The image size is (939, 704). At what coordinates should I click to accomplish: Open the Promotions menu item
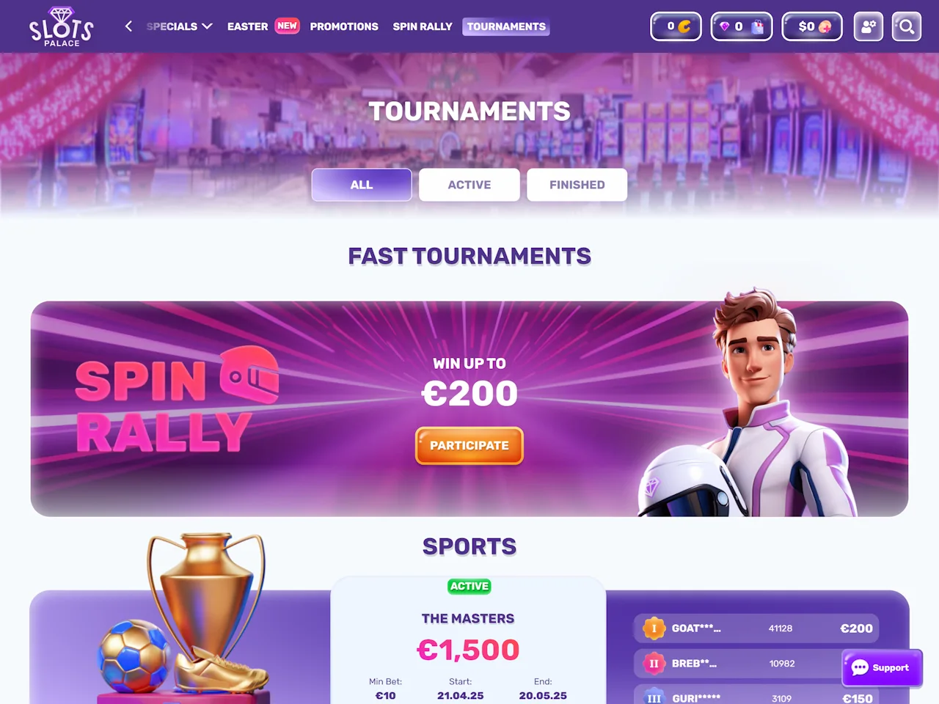[344, 26]
